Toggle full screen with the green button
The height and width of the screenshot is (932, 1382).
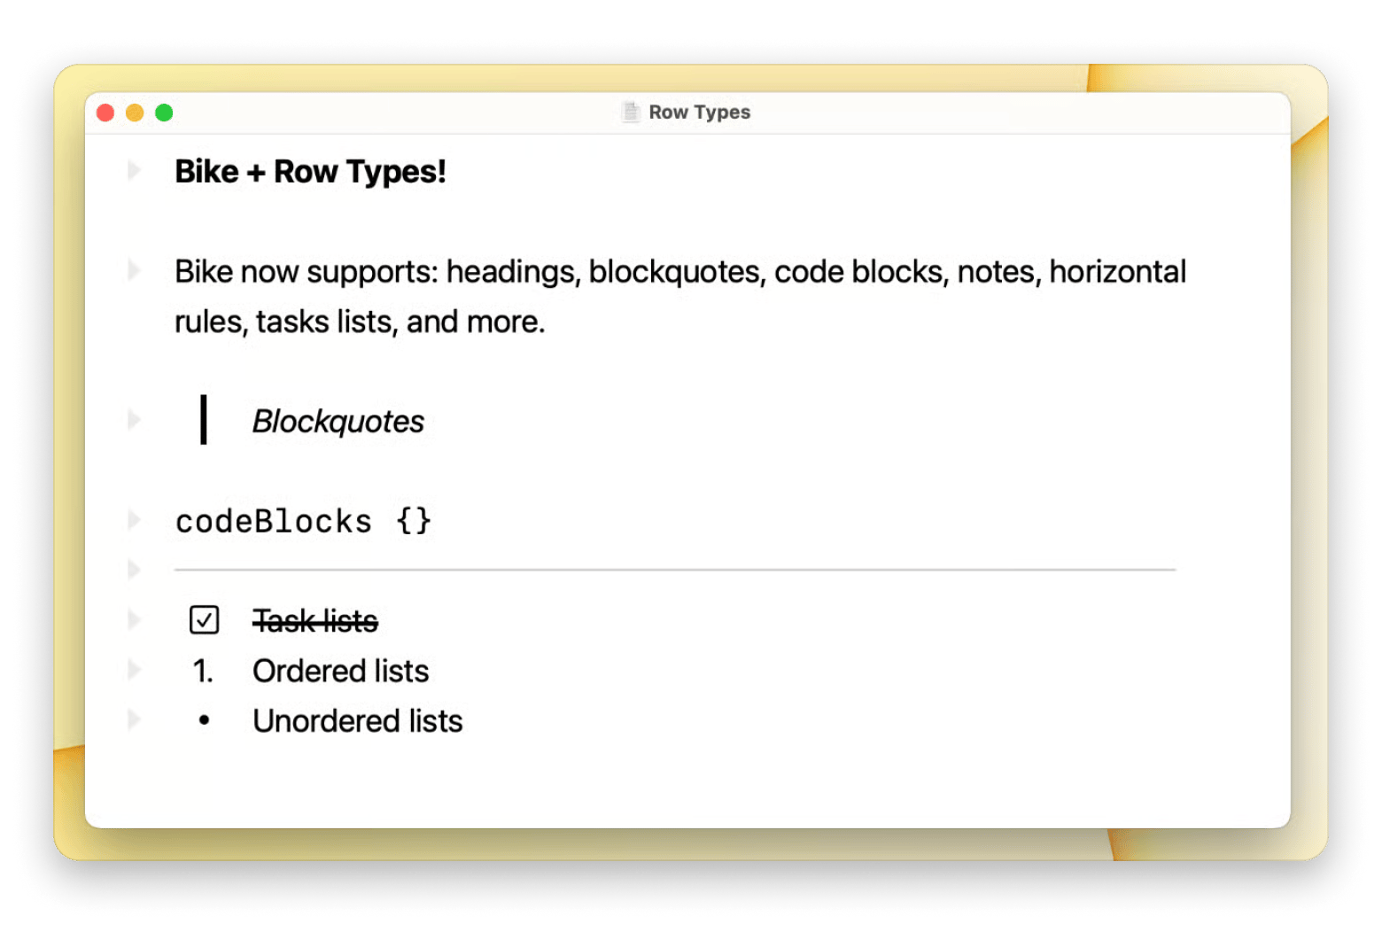(163, 112)
